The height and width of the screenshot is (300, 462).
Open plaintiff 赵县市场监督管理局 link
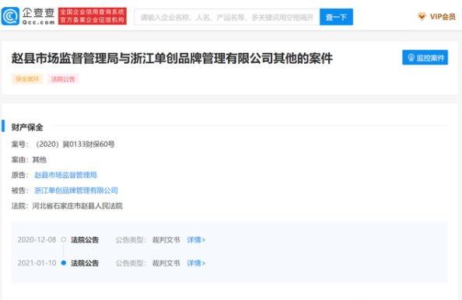(x=65, y=175)
